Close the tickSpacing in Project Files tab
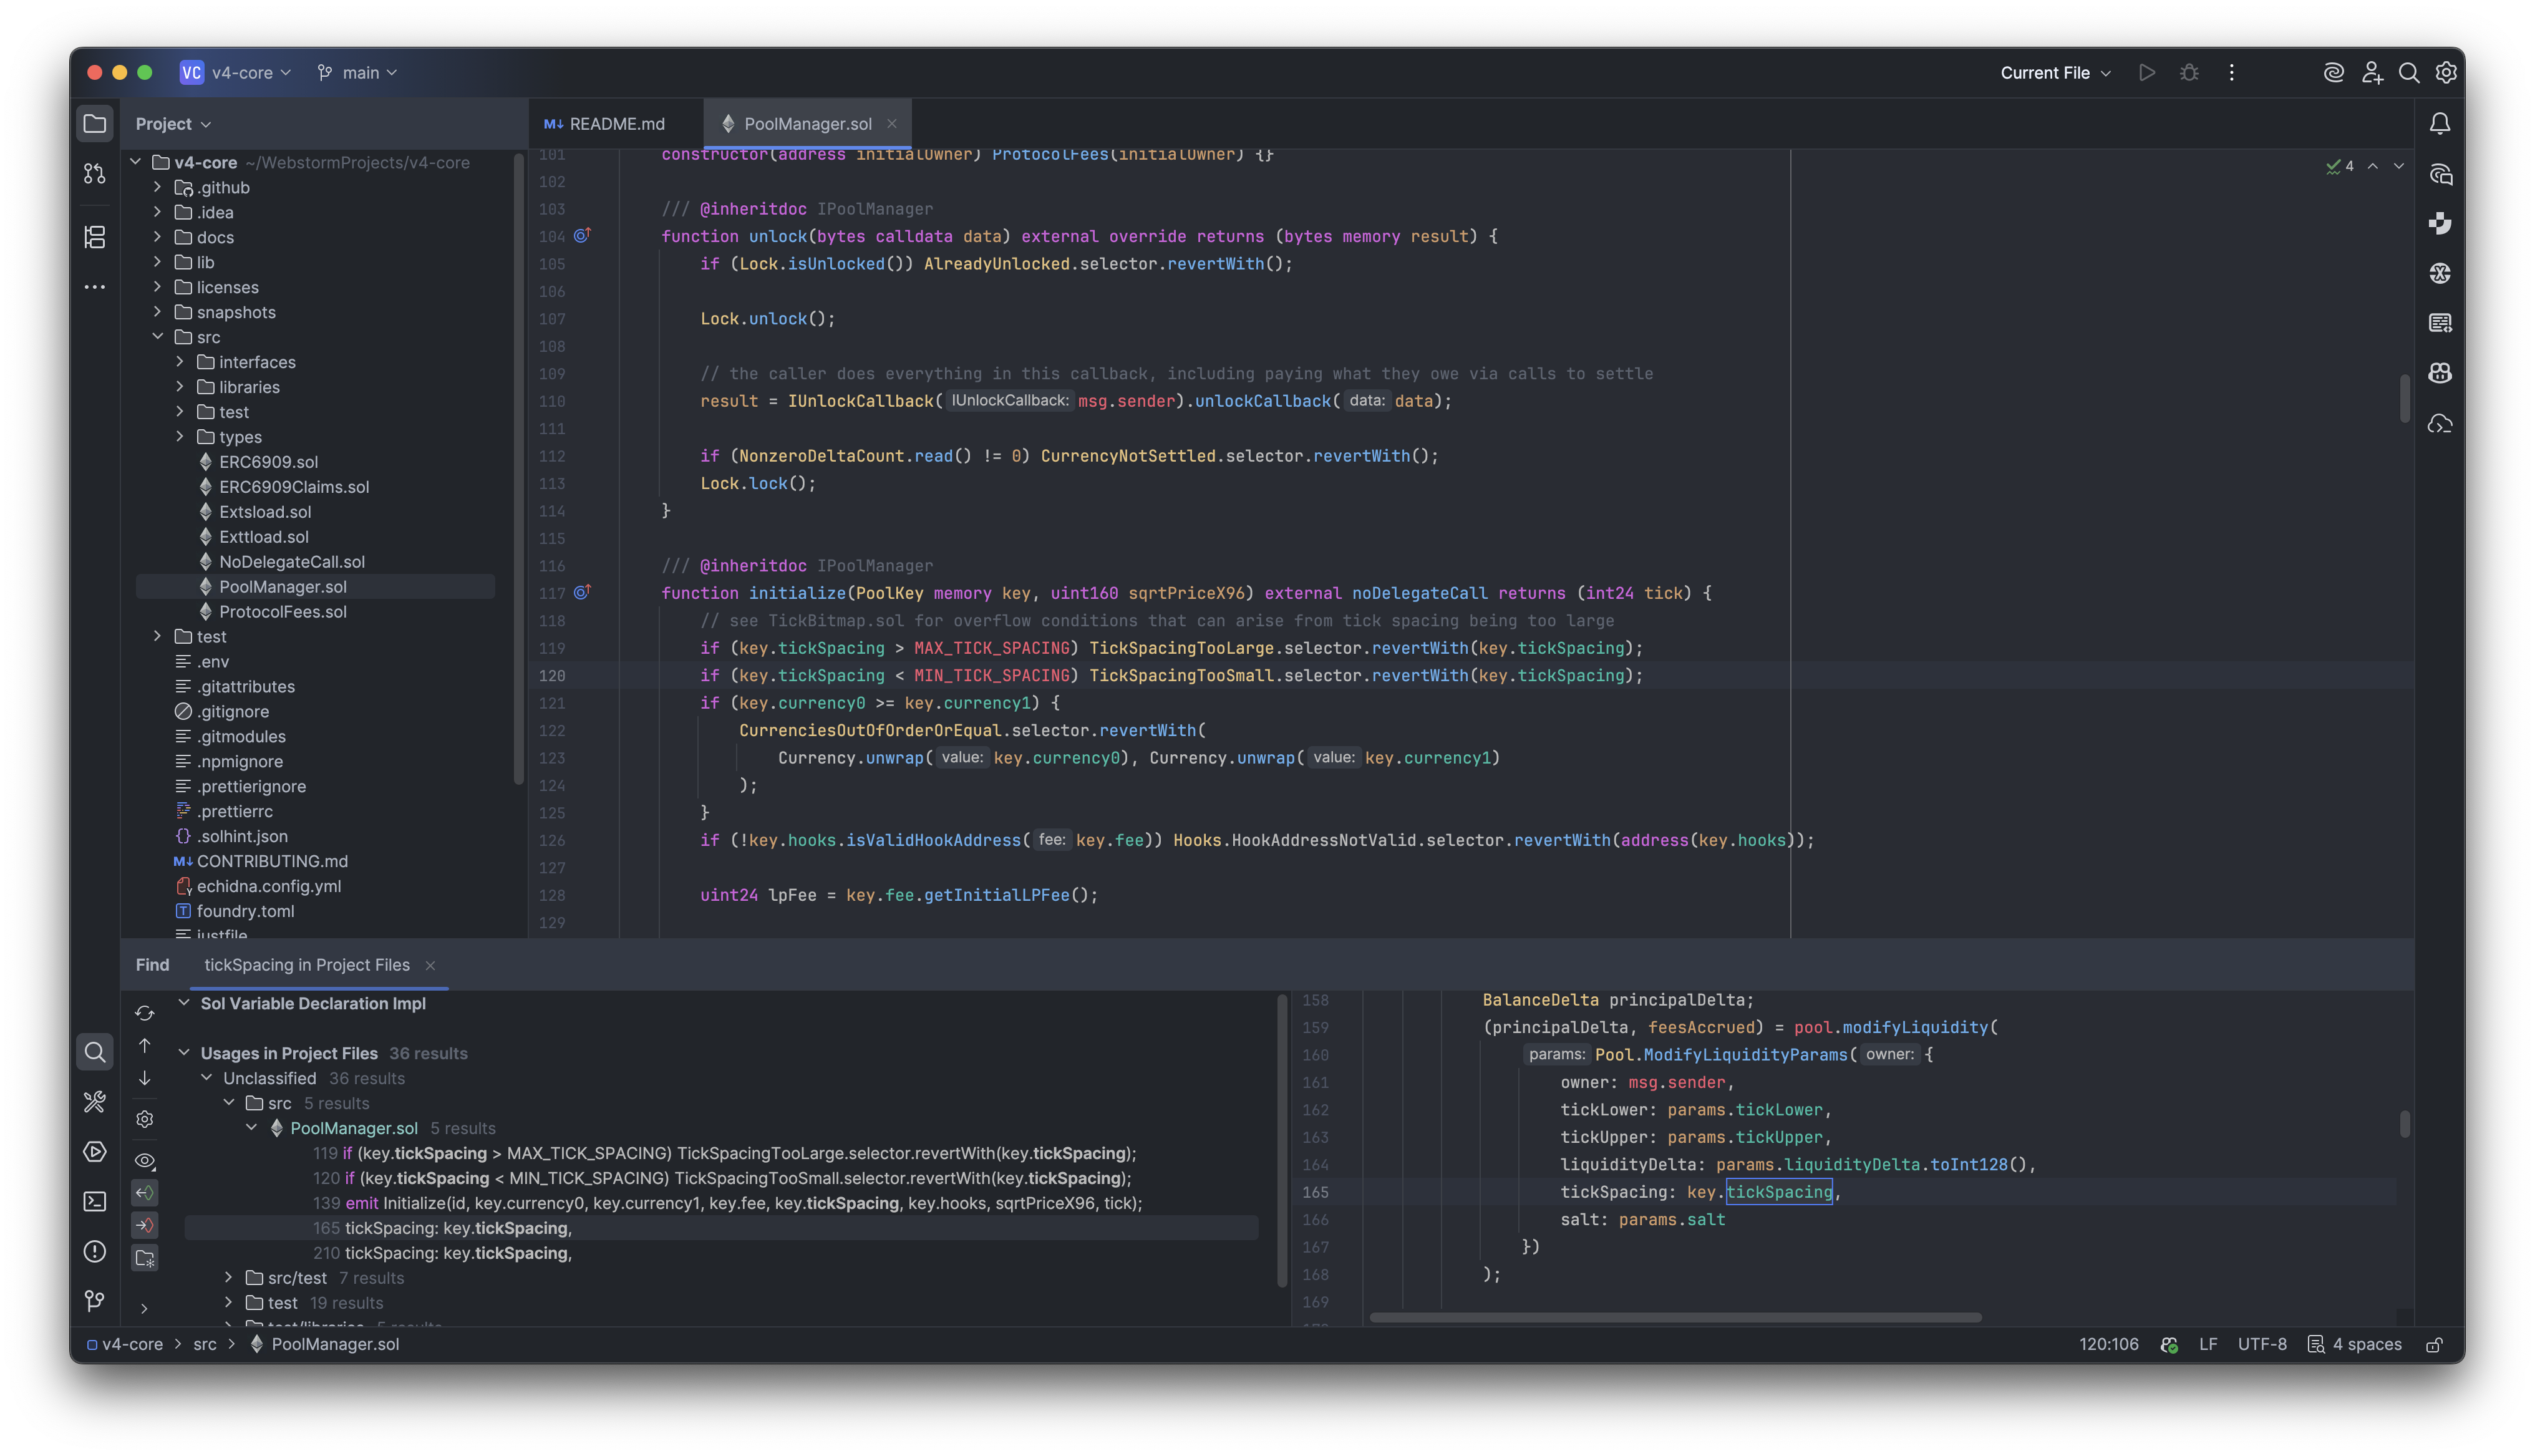 coord(430,965)
